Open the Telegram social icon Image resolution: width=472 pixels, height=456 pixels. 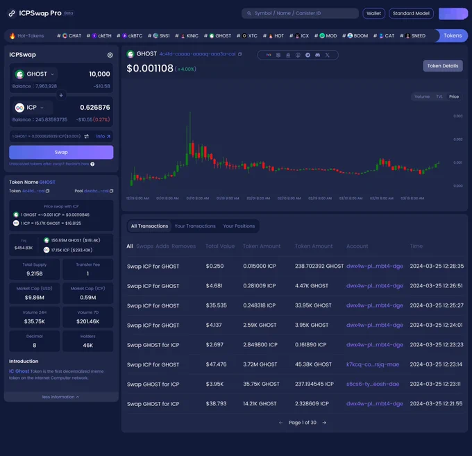[x=307, y=55]
